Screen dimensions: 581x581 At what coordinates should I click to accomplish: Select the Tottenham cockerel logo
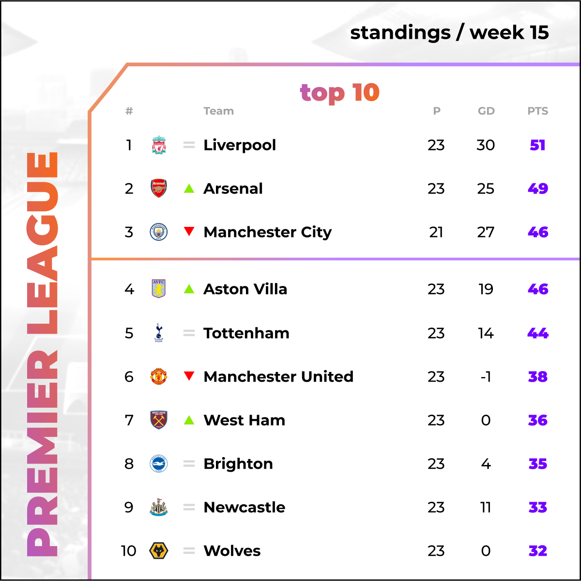(159, 333)
